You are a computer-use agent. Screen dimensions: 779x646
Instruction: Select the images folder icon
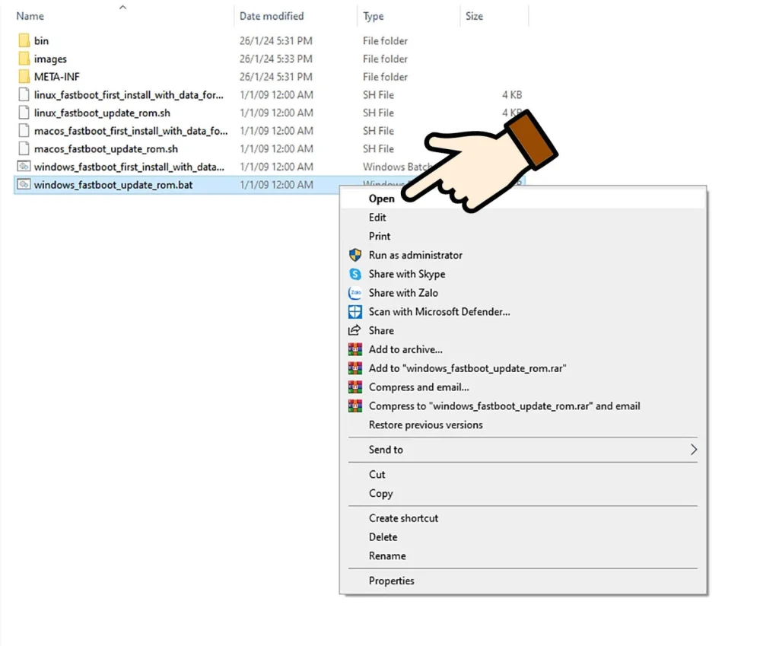coord(24,59)
